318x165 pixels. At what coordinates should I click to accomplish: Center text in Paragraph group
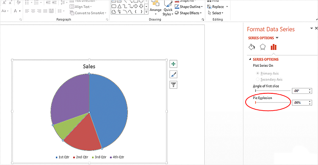(33, 11)
